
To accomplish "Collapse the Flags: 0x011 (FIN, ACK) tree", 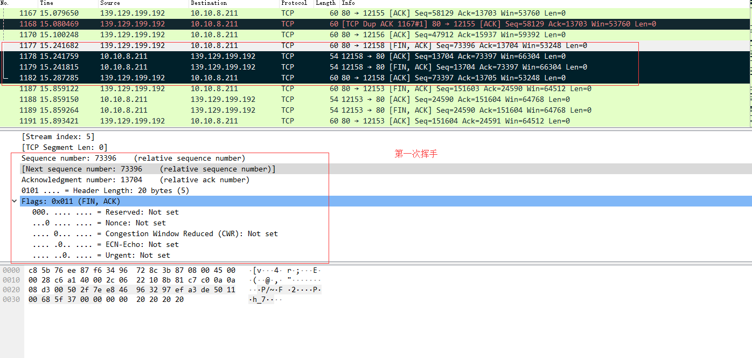I will point(14,201).
